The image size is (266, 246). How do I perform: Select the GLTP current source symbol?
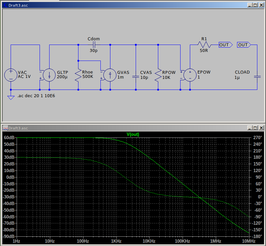(x=49, y=75)
